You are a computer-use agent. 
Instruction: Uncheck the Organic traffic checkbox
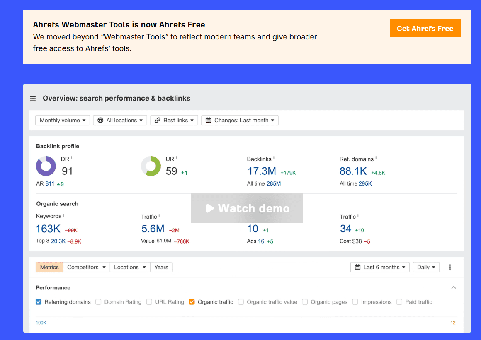pos(192,302)
